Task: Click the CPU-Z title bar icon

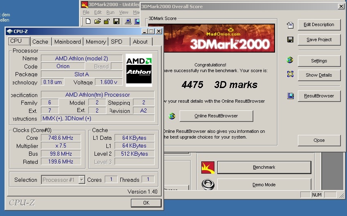Action: click(x=10, y=31)
